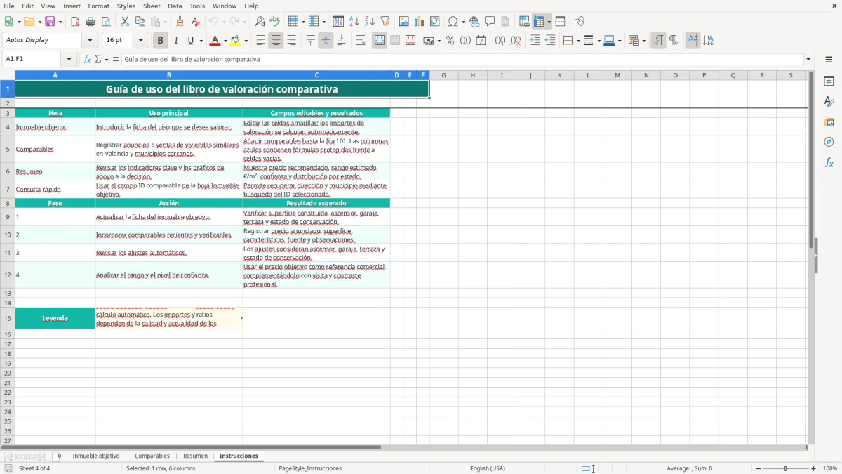Open the Sheet menu
The height and width of the screenshot is (474, 842).
point(152,6)
